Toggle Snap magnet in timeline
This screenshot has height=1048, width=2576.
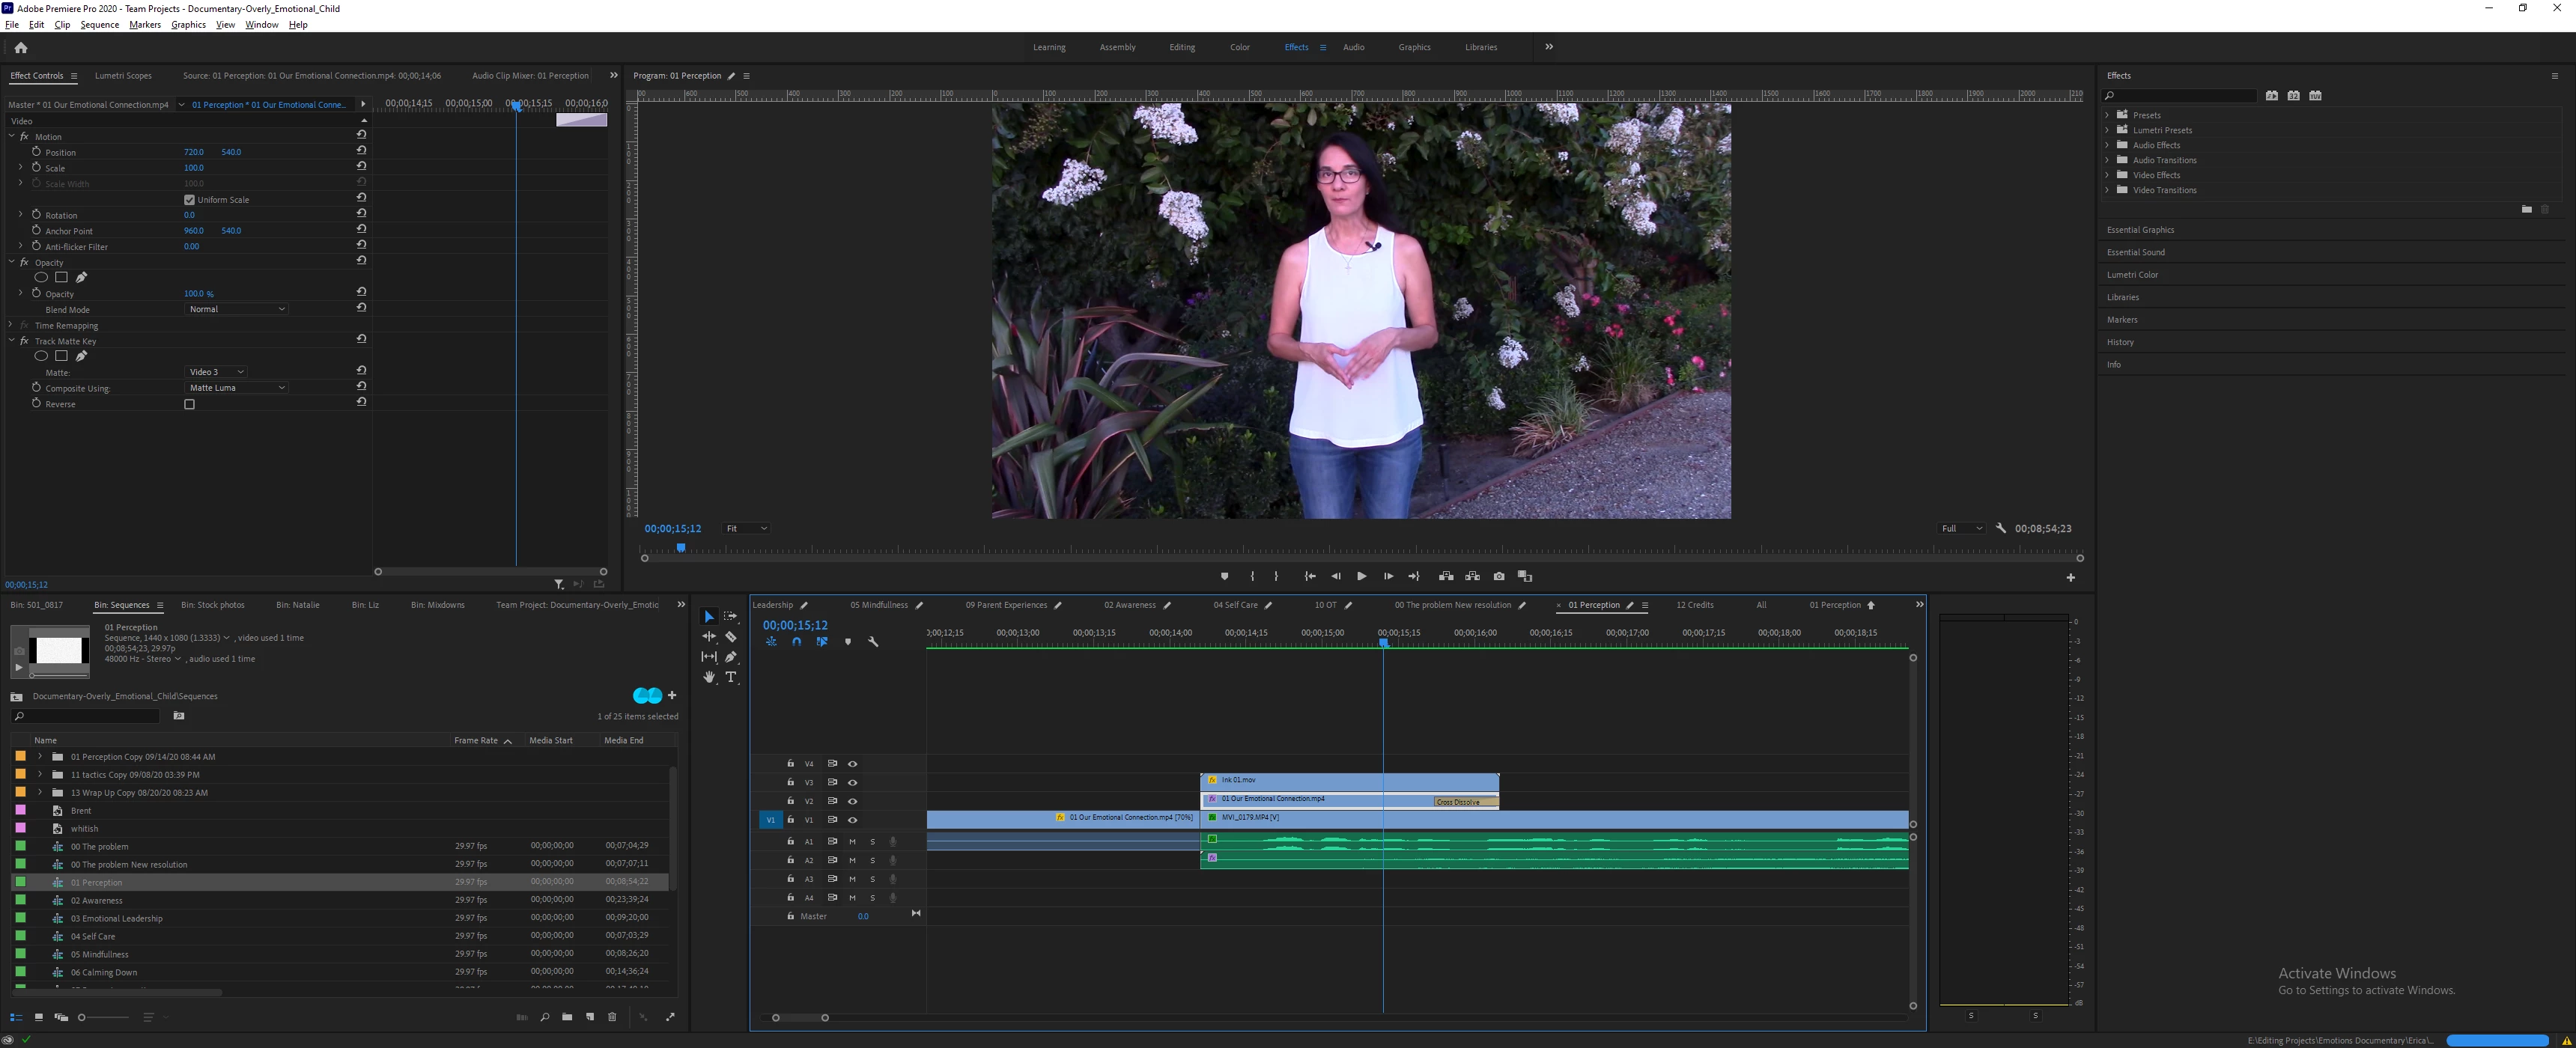[797, 642]
